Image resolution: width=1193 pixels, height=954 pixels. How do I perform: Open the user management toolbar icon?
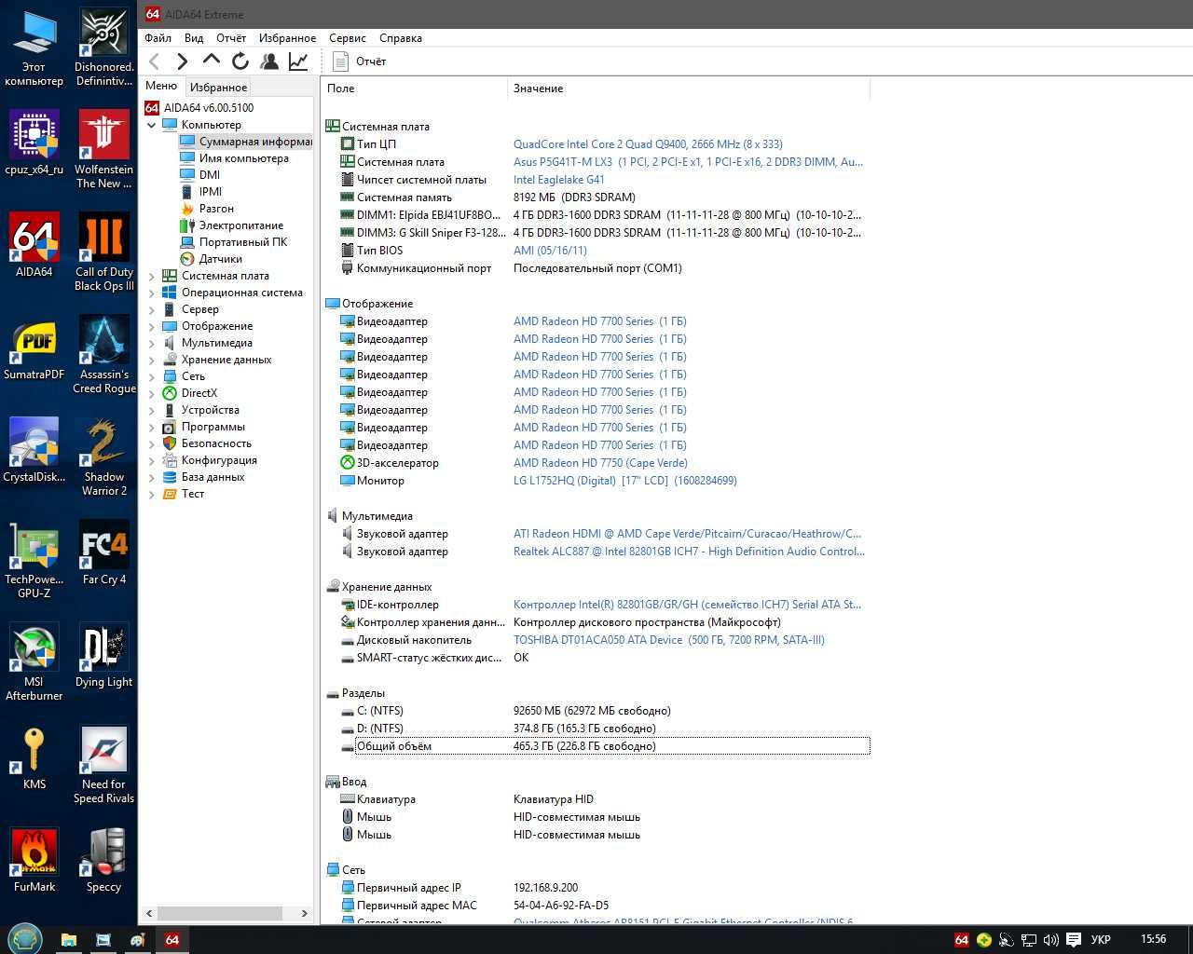(269, 61)
